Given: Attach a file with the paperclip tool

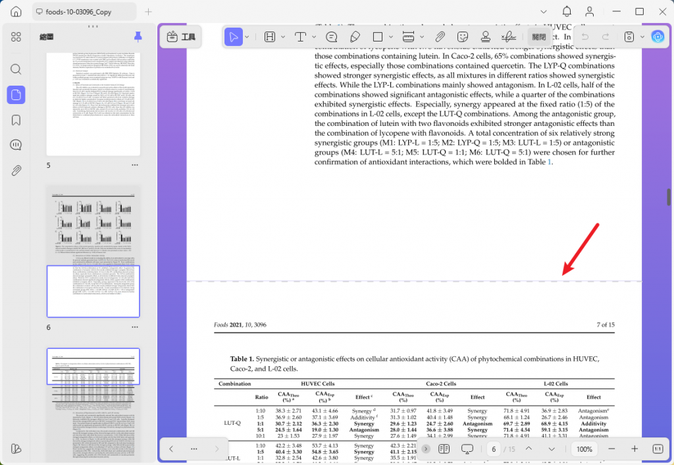Looking at the screenshot, I should coord(440,37).
